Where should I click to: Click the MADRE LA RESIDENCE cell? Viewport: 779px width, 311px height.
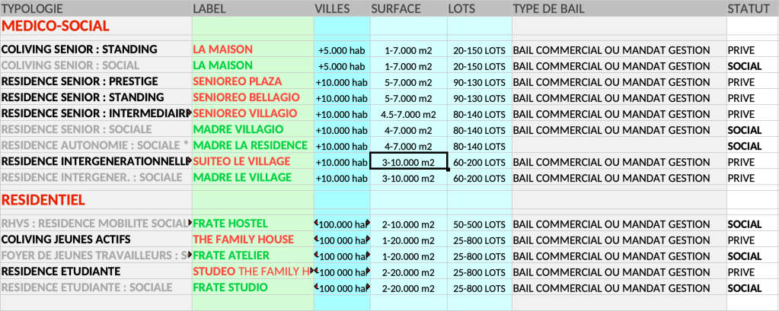click(x=251, y=145)
